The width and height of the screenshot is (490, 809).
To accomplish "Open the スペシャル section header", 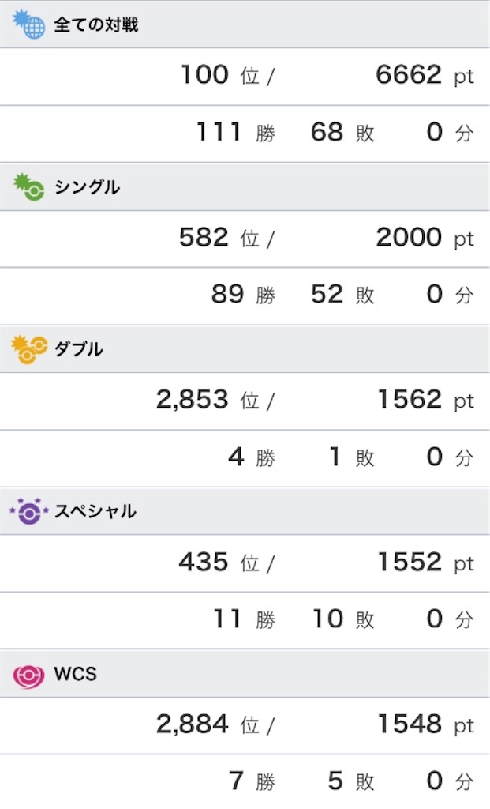I will [245, 511].
